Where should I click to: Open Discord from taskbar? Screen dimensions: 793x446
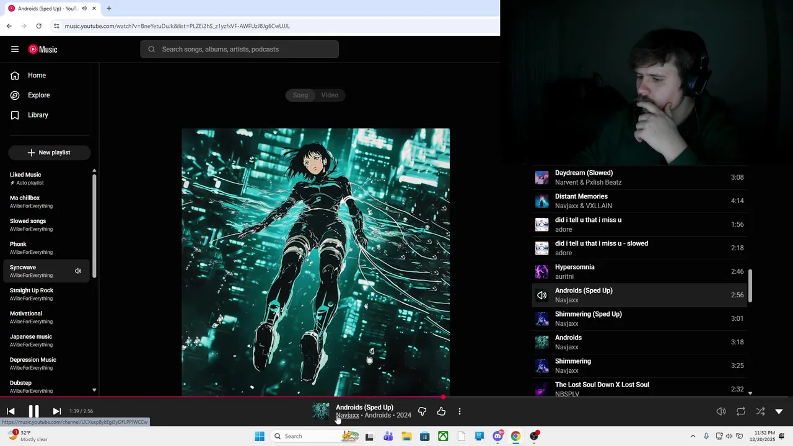[497, 436]
